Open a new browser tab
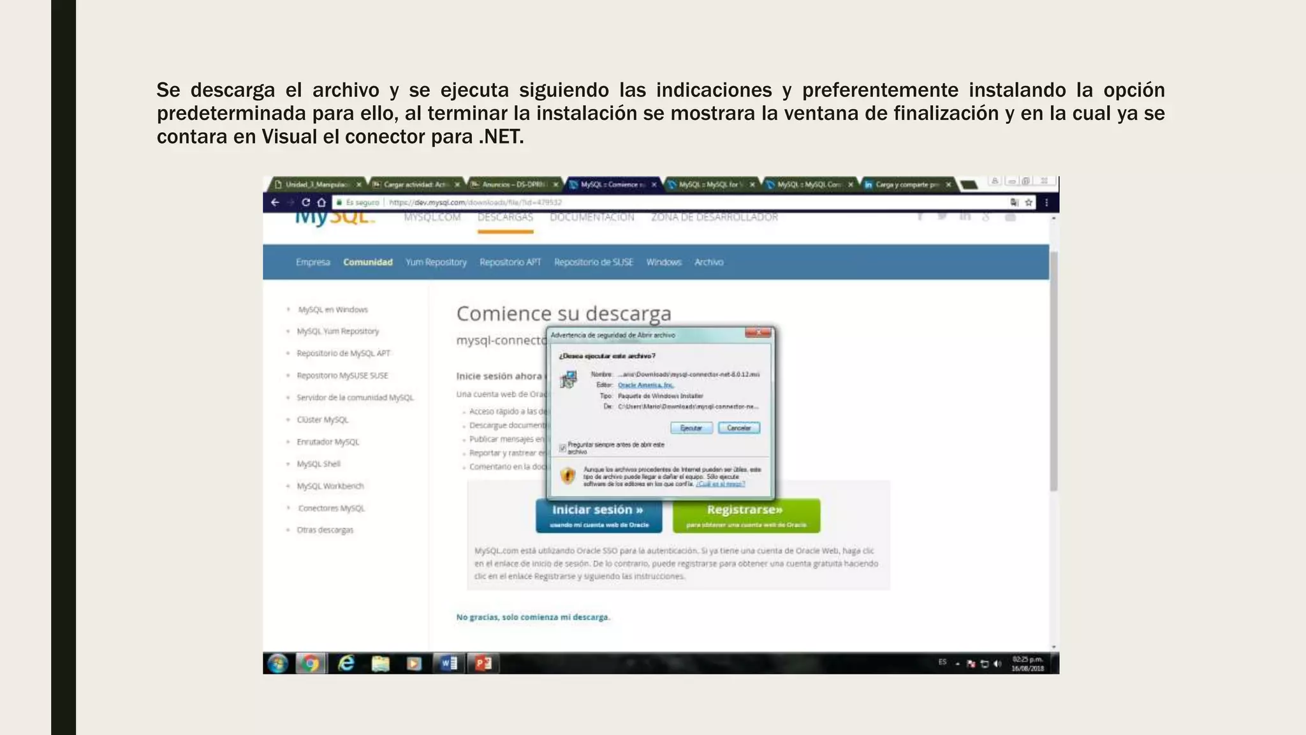1306x735 pixels. point(969,185)
